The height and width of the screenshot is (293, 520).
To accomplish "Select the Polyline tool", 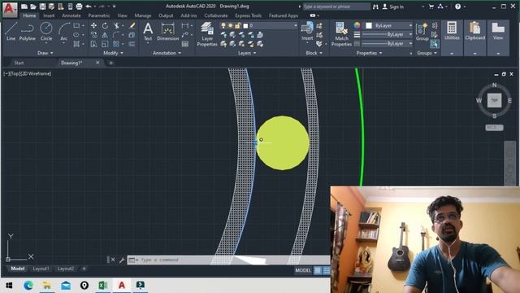I will (27, 32).
